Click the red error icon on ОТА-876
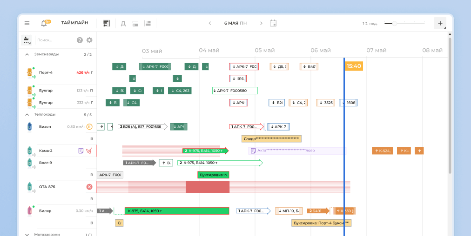Screen dimensions: 471x236 click(89, 187)
